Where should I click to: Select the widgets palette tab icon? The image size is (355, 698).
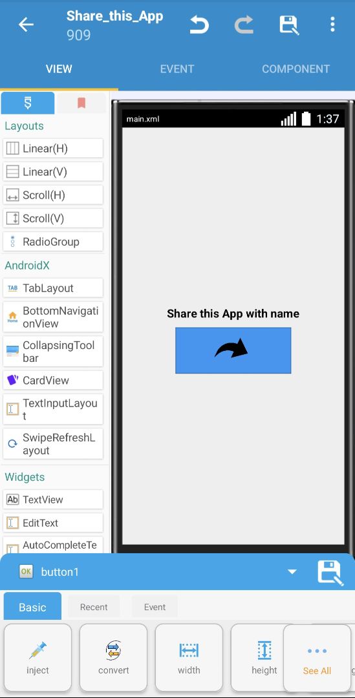(x=28, y=103)
